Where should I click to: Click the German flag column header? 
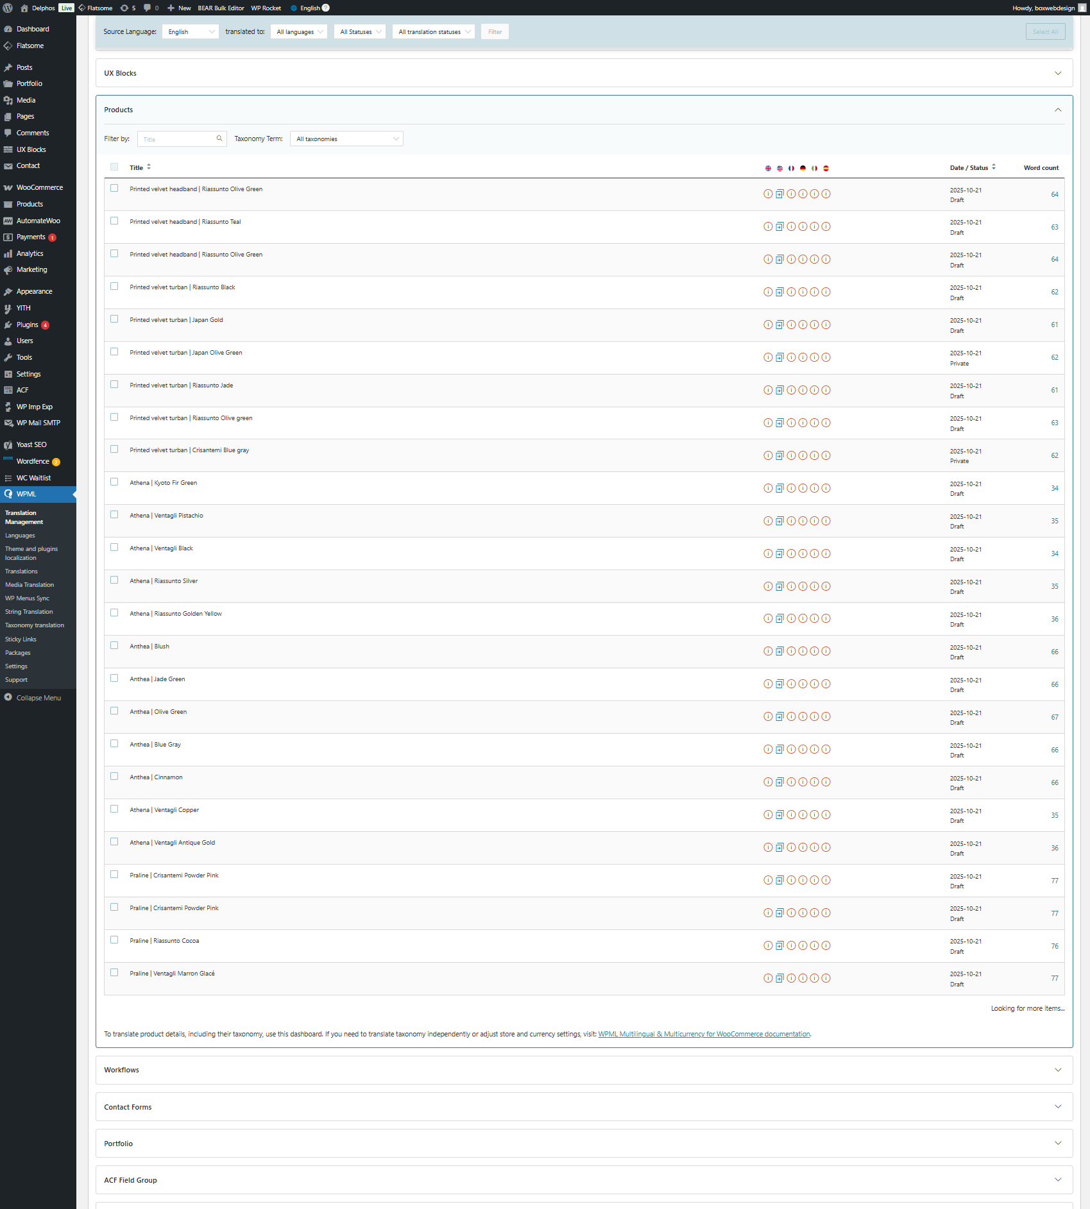pos(803,168)
